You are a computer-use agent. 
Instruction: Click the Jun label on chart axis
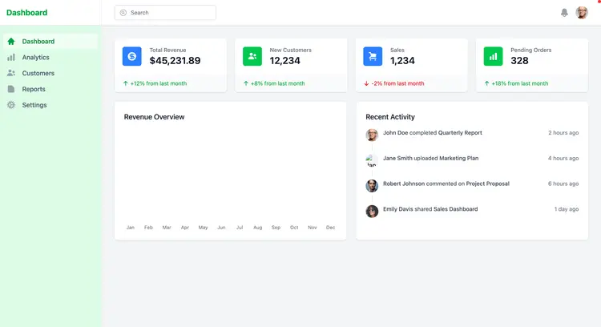(221, 228)
